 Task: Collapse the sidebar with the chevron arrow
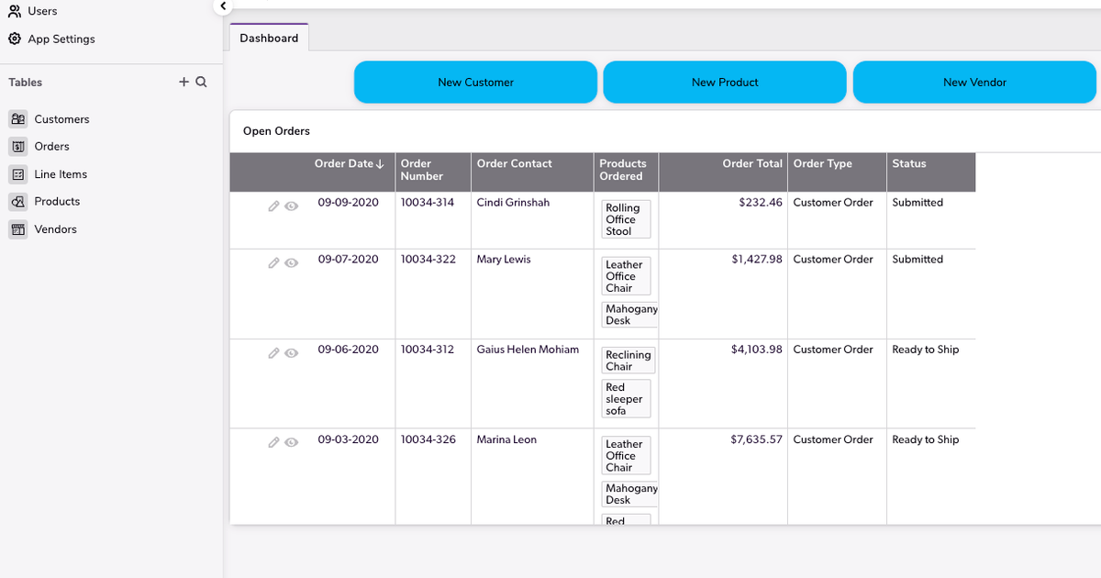[222, 6]
